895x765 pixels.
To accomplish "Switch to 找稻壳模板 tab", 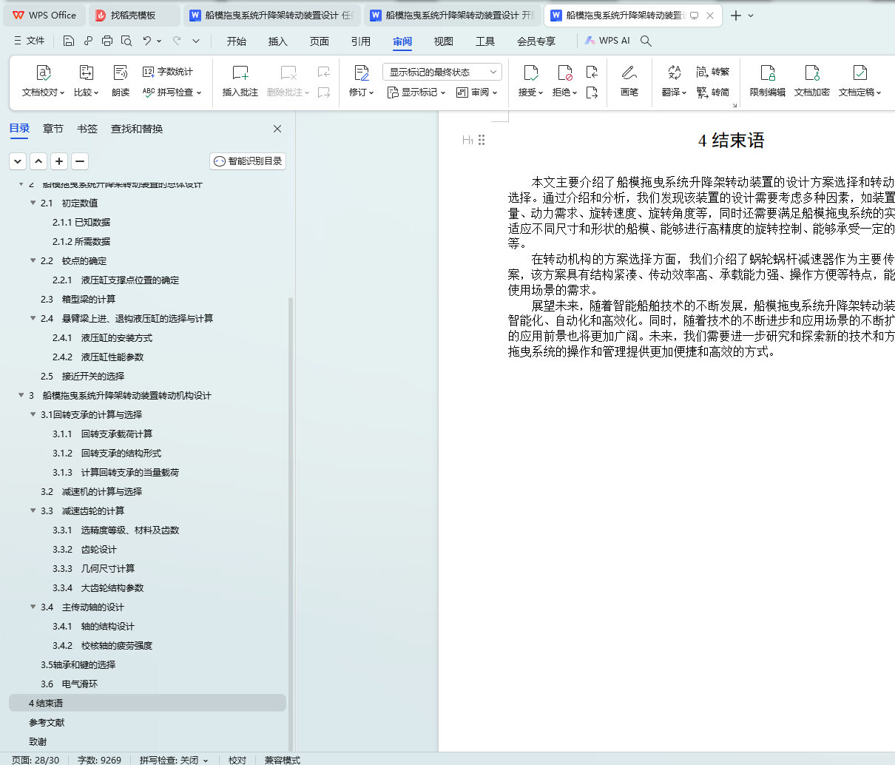I will (x=133, y=16).
